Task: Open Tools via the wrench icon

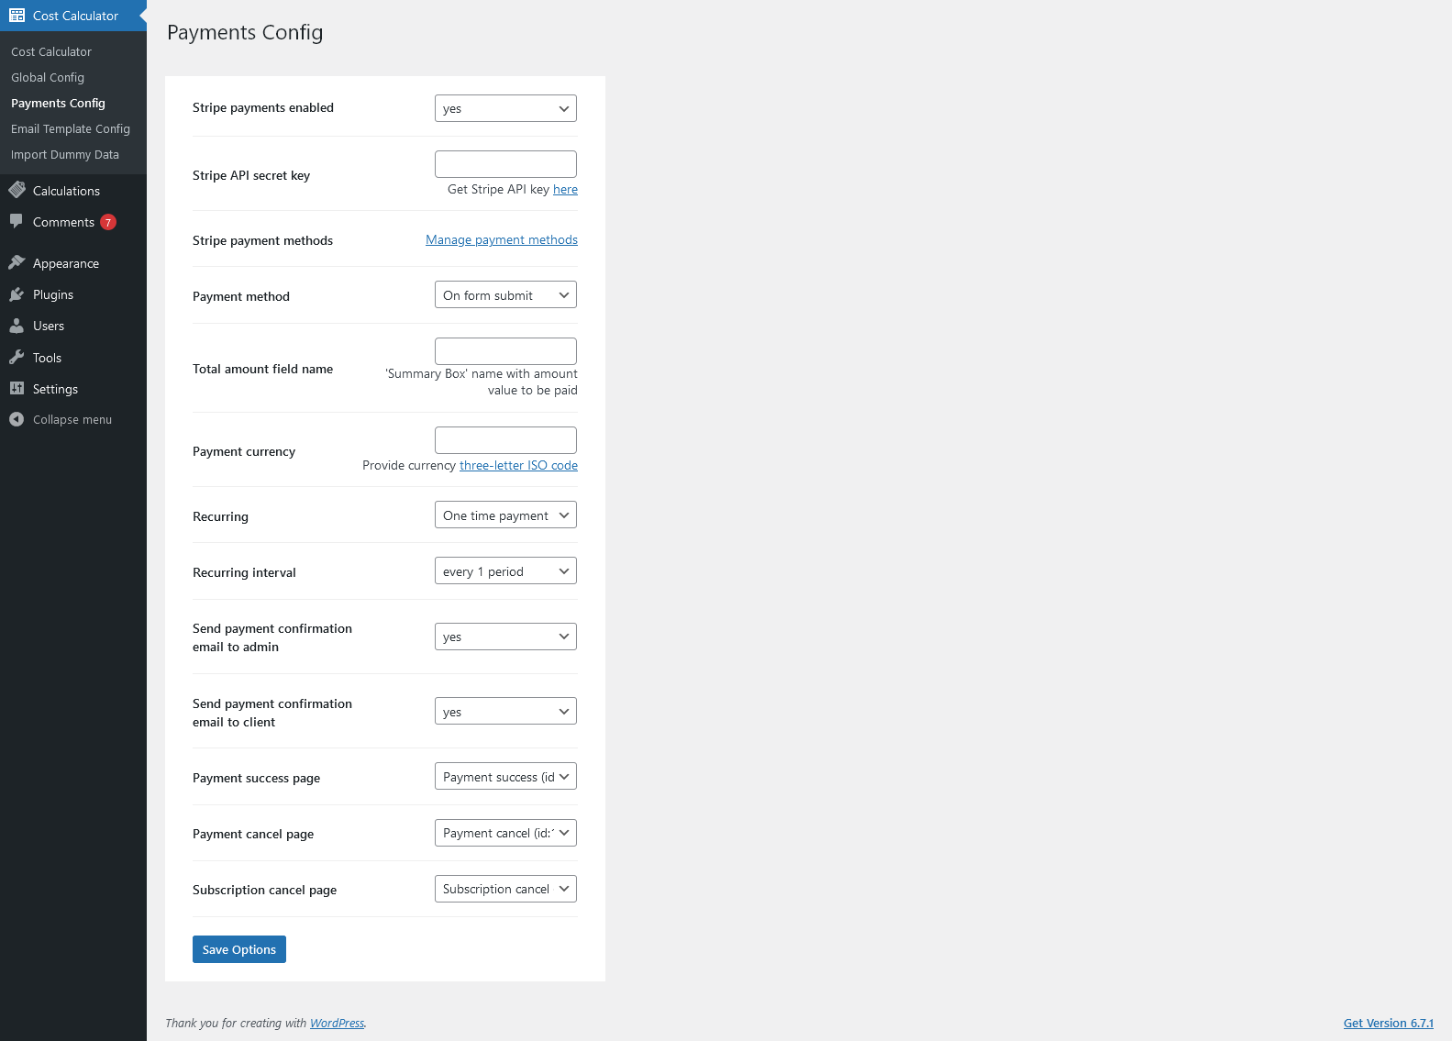Action: tap(17, 358)
